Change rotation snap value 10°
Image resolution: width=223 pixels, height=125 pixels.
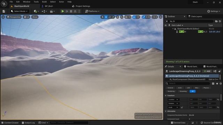(138, 17)
